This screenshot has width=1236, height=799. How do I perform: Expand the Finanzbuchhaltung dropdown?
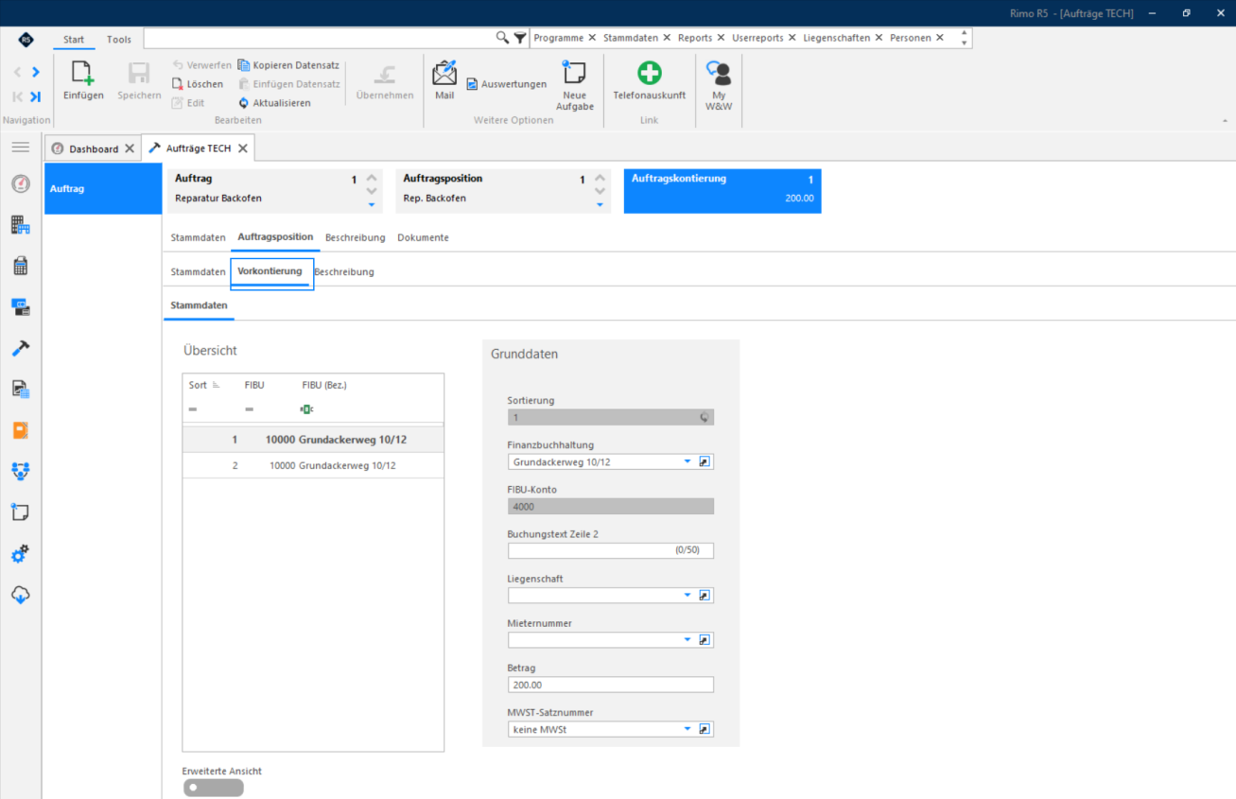pos(688,462)
